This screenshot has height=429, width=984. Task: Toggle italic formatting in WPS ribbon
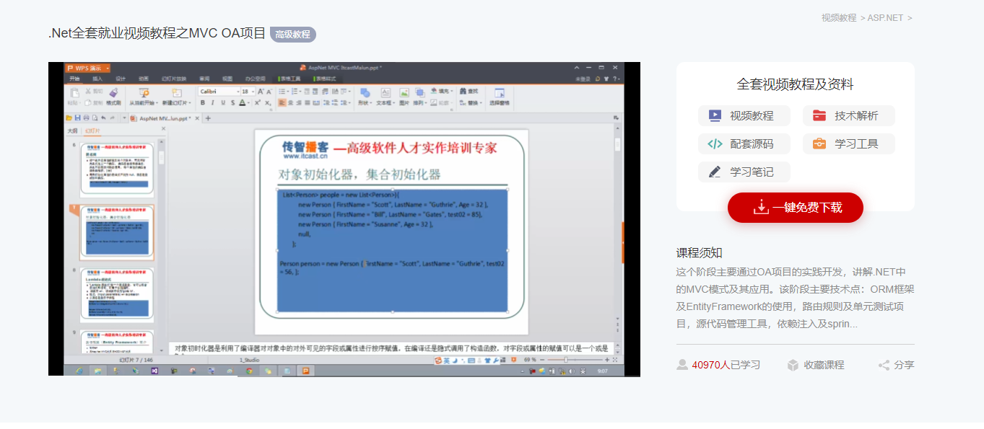(212, 102)
